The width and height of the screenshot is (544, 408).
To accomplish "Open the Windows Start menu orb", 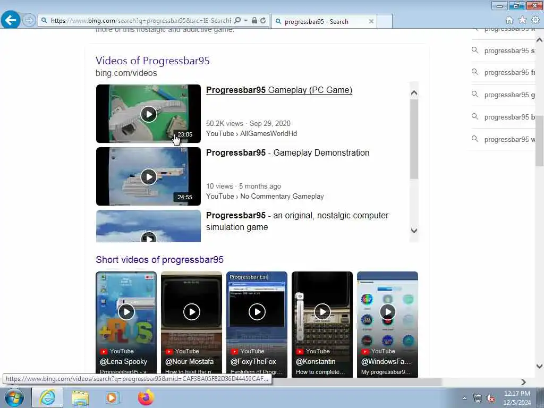I will [x=14, y=397].
